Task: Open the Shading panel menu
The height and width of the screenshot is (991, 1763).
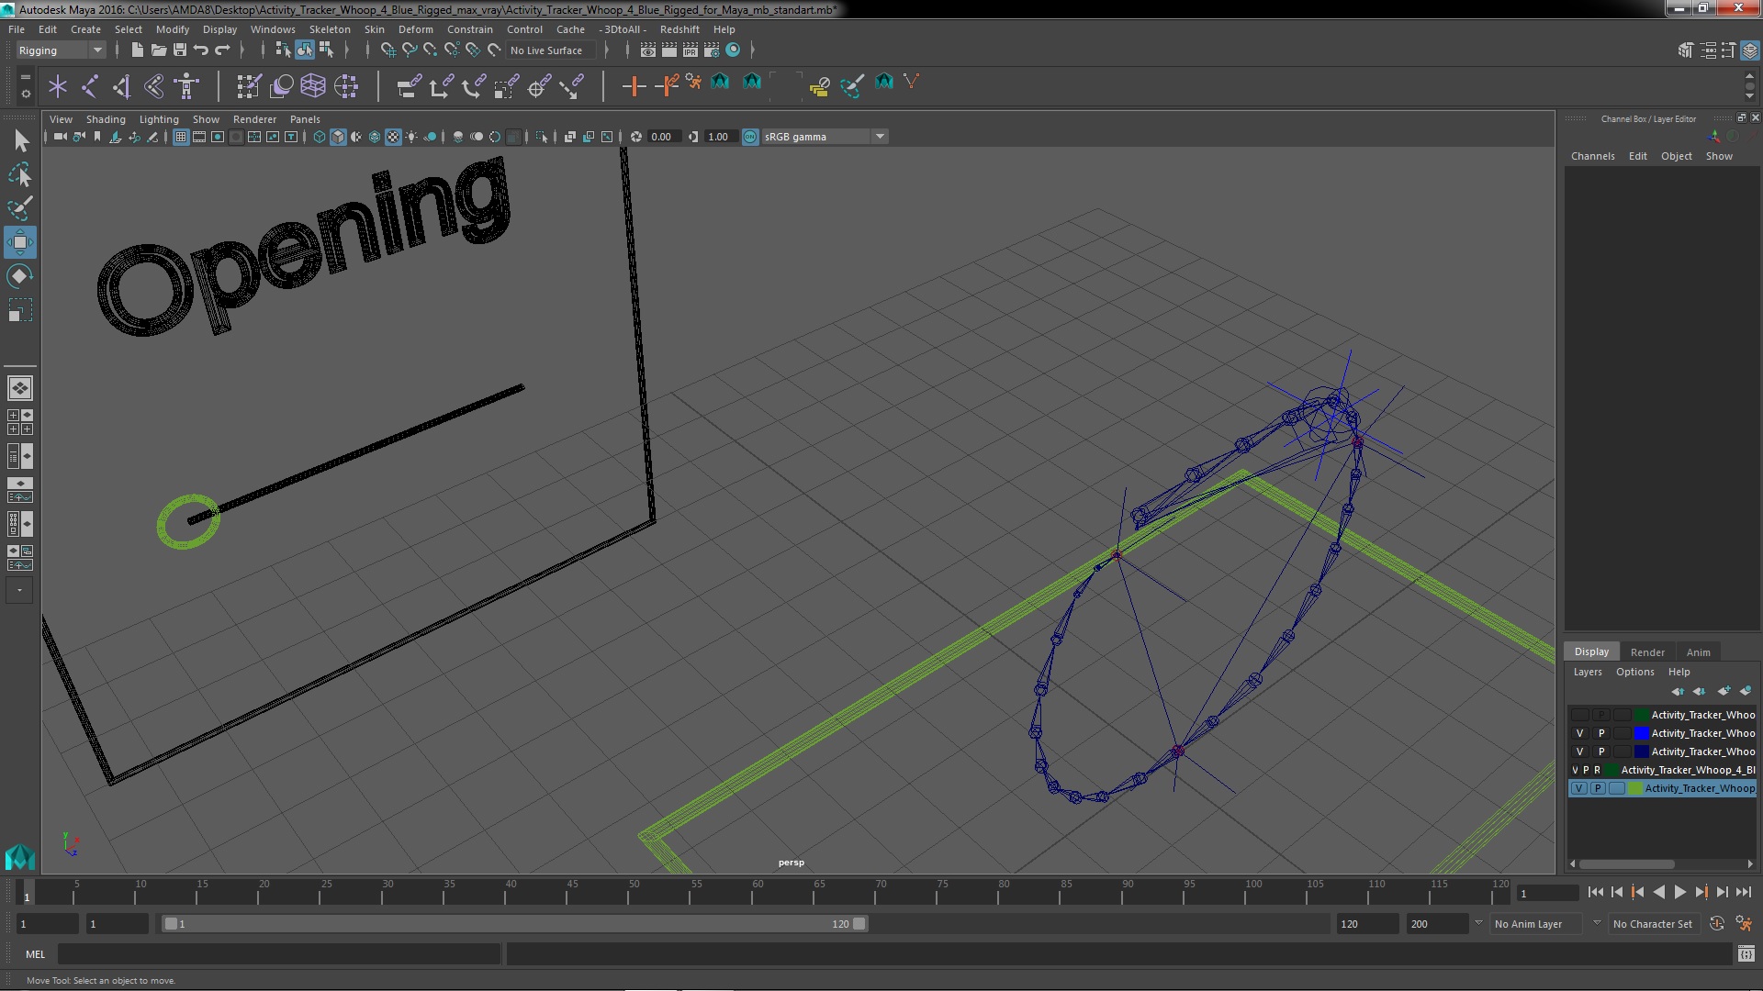Action: [x=106, y=119]
